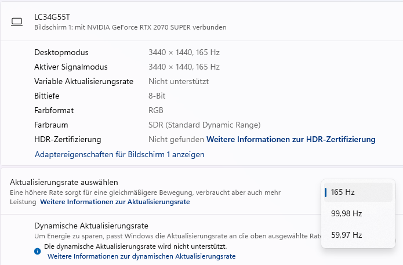
Task: Click the Dynamische Aktualisierungsrate heading
Action: (x=91, y=226)
